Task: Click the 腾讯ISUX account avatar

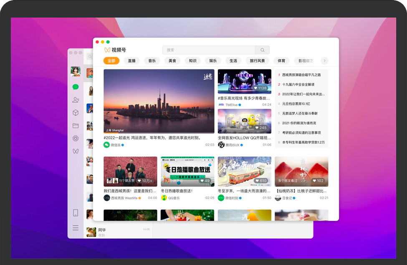Action: coord(221,145)
